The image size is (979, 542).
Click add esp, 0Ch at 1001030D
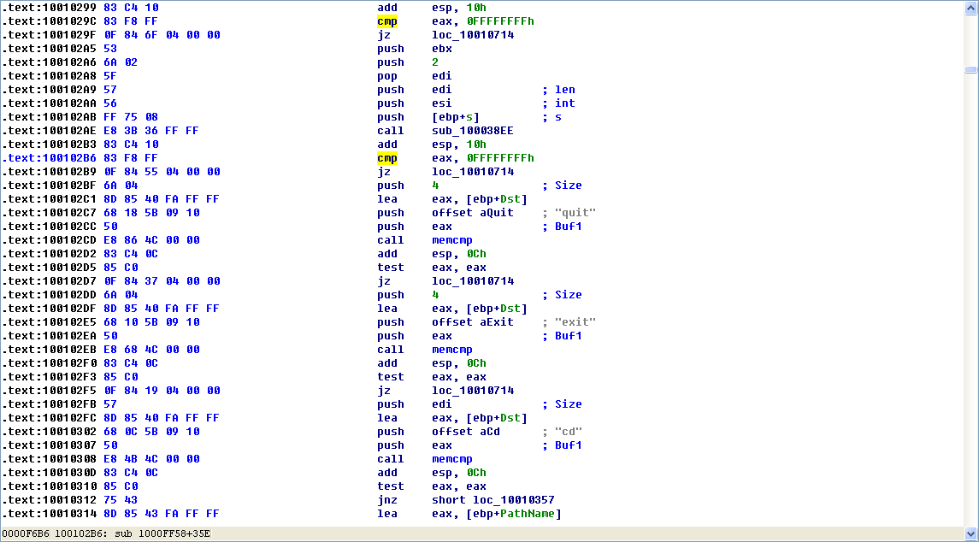click(x=432, y=473)
